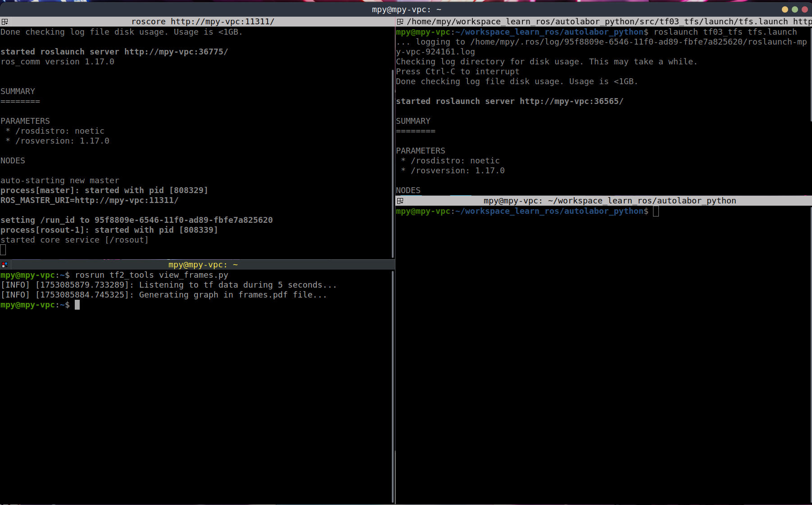Close the terminal window with the red button
812x505 pixels.
click(805, 9)
